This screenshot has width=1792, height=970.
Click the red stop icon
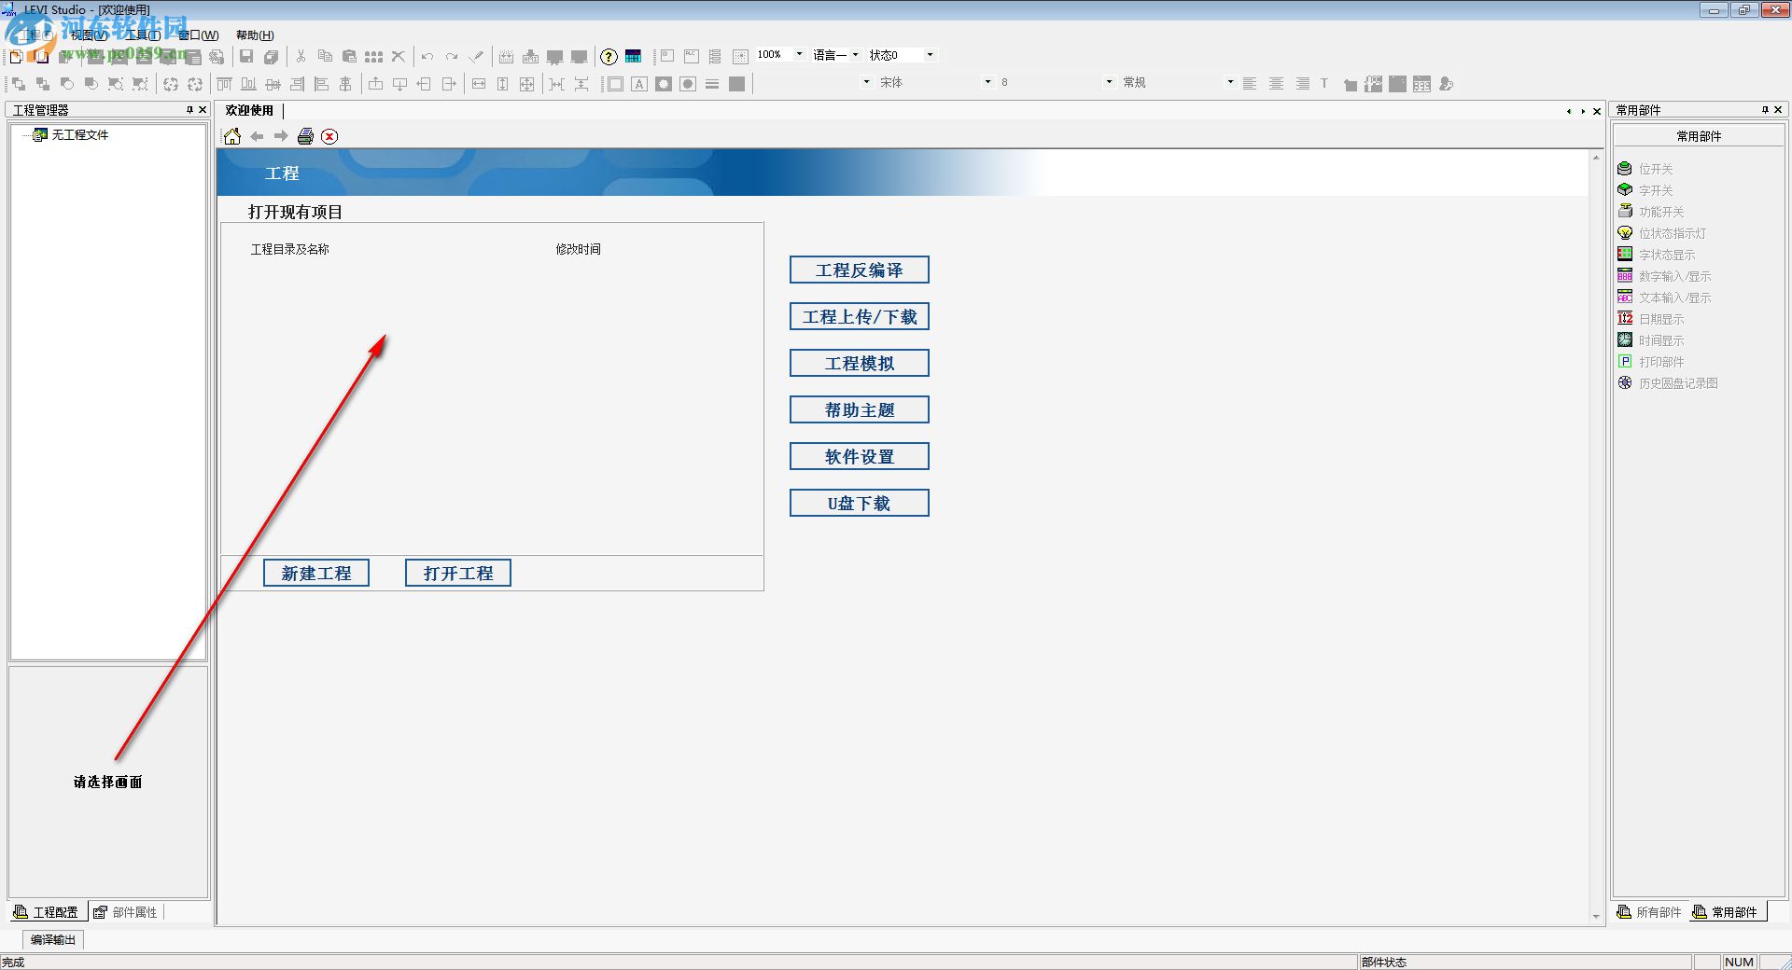(x=329, y=136)
